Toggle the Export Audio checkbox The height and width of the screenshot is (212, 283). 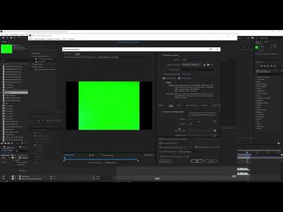pyautogui.click(x=179, y=78)
